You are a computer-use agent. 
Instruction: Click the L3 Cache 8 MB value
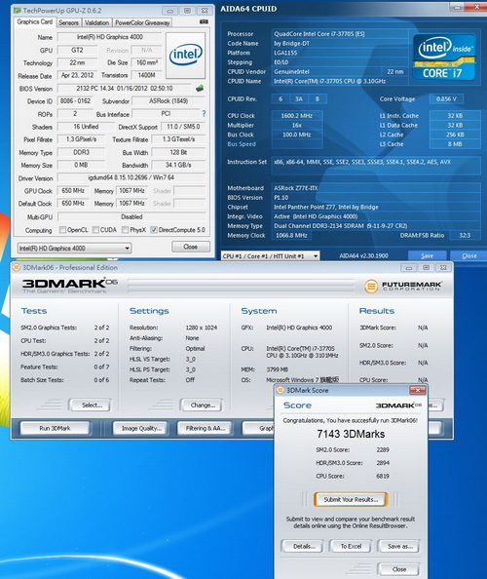point(455,144)
